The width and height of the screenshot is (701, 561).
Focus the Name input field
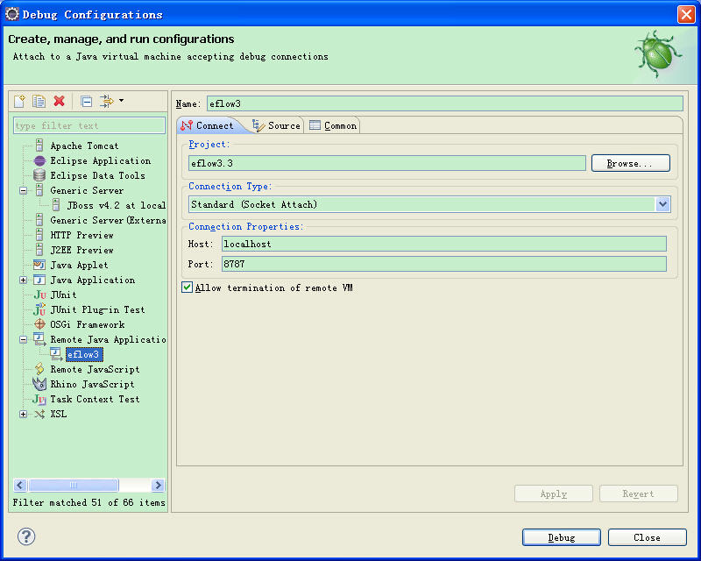pos(445,103)
